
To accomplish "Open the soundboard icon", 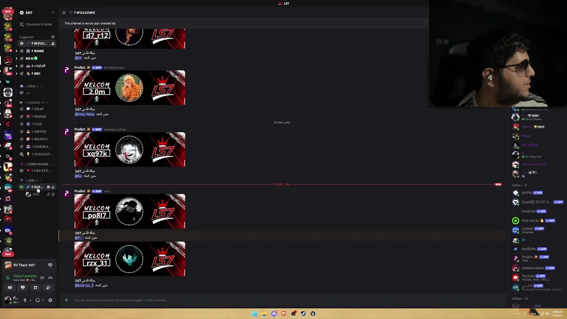I will (x=48, y=288).
